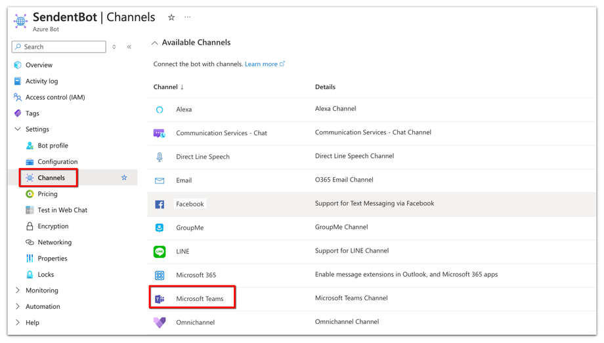The height and width of the screenshot is (343, 604).
Task: Open the Email channel envelope icon
Action: tap(160, 181)
